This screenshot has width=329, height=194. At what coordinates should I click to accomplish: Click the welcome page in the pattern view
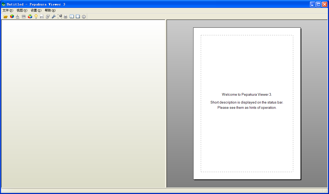point(247,104)
